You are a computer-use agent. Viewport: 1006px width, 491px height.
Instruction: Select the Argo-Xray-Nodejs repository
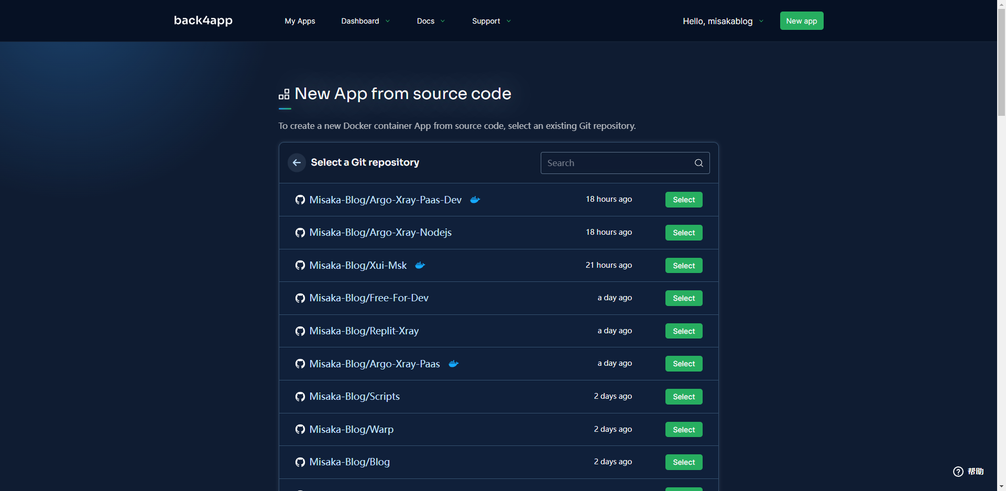[684, 233]
